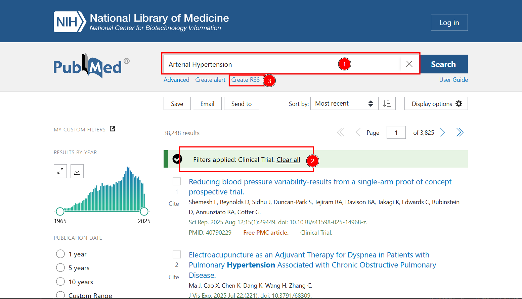Click the NIH logo icon
Viewport: 522px width, 299px height.
[x=70, y=22]
